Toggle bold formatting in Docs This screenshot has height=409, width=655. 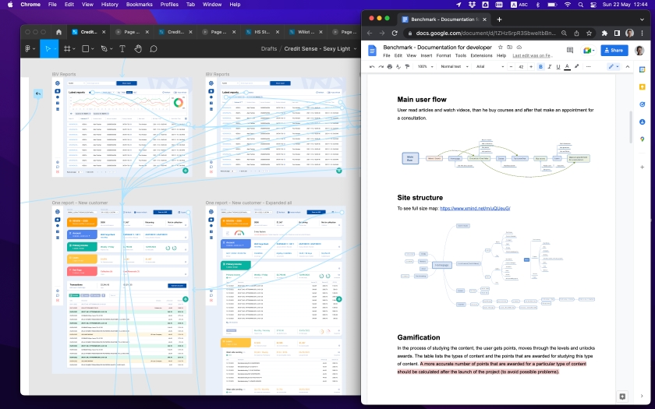[540, 67]
